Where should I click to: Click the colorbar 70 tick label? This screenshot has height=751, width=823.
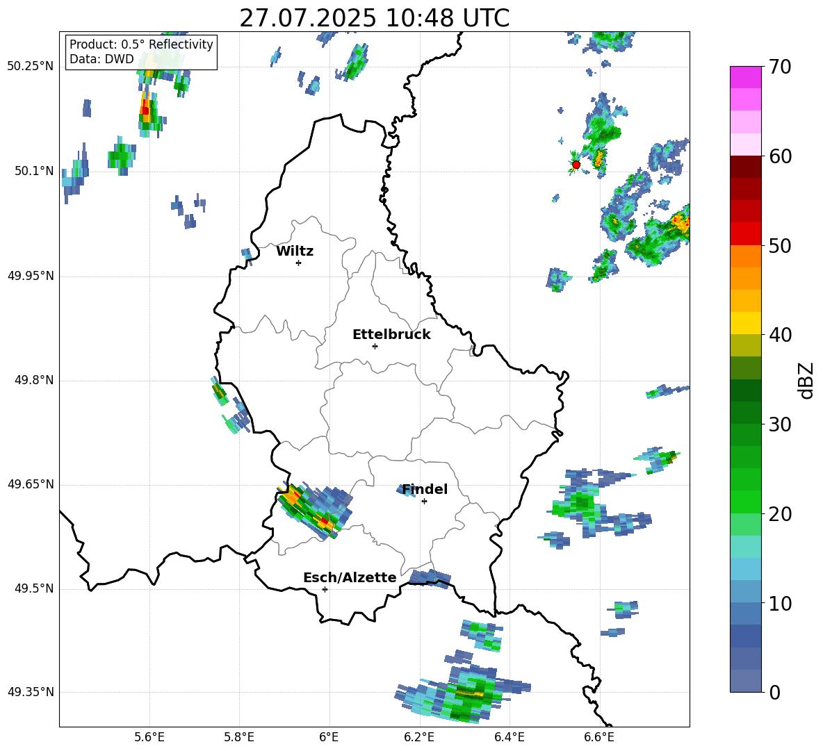pos(780,67)
